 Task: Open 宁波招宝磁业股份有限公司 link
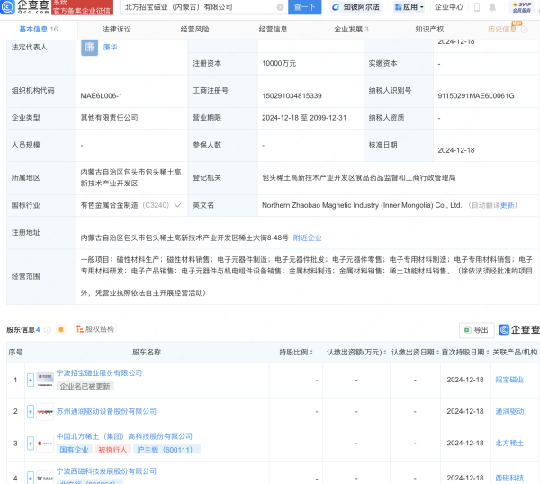tap(99, 373)
